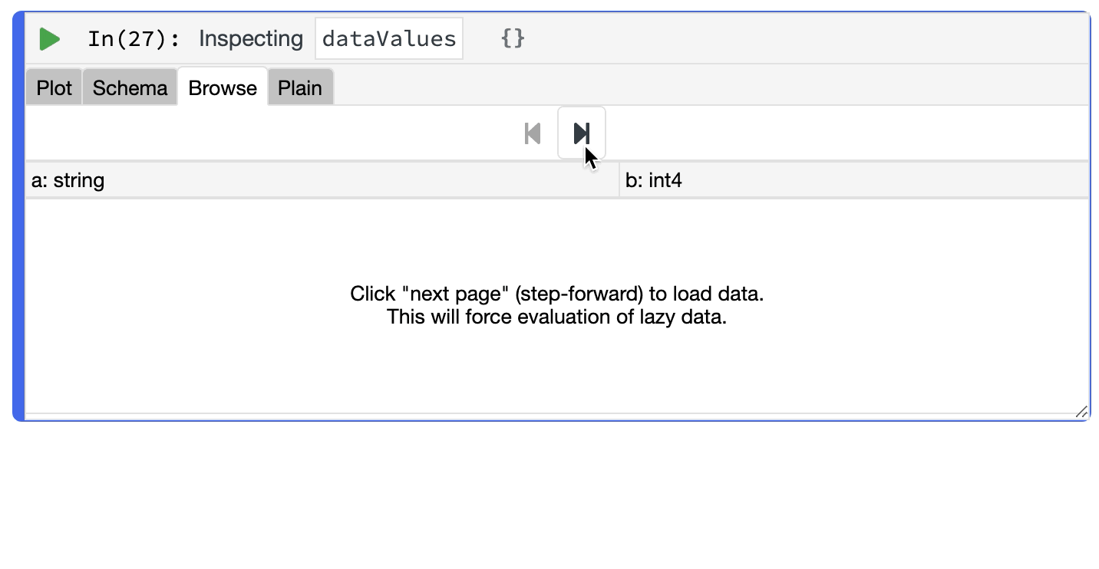
Task: Open the Schema tab
Action: pos(130,88)
